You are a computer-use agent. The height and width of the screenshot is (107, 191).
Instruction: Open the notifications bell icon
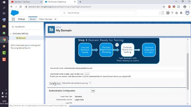[181, 13]
